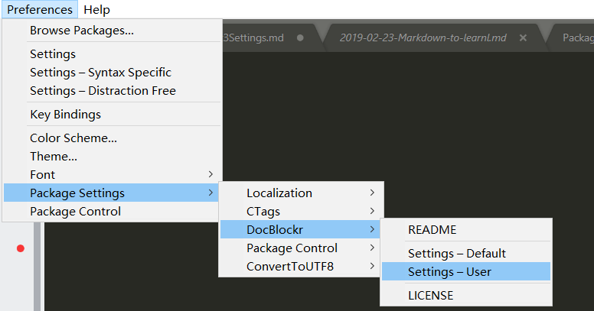Expand ConvertToUTF8 package settings
Viewport: 594px width, 311px height.
(x=290, y=267)
